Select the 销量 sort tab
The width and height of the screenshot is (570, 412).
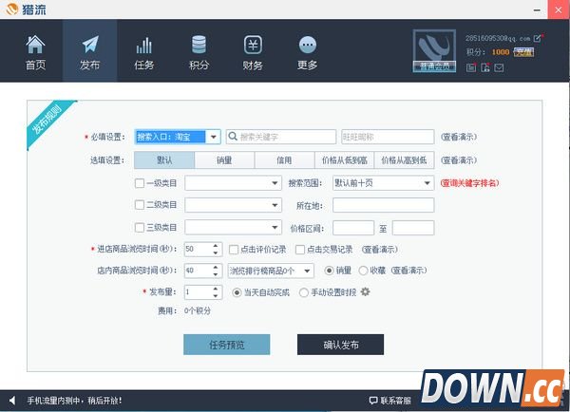click(224, 160)
